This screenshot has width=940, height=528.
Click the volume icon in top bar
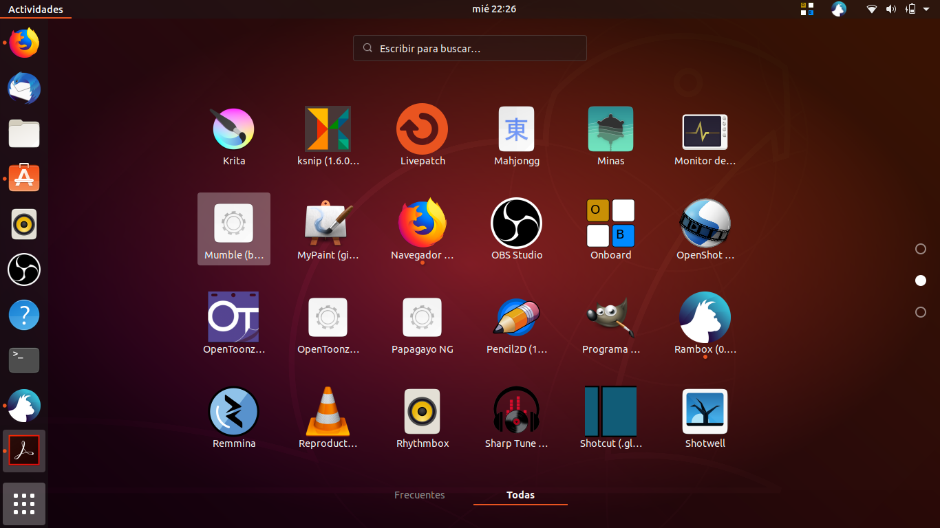click(x=891, y=9)
